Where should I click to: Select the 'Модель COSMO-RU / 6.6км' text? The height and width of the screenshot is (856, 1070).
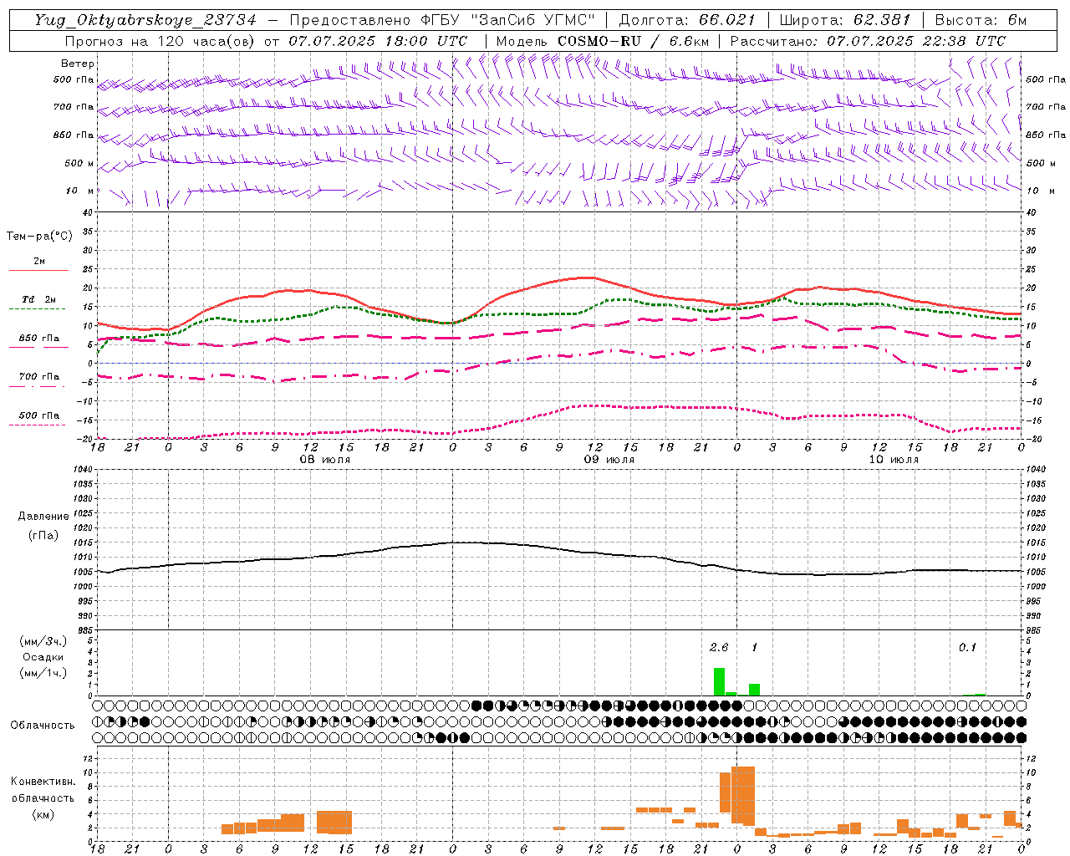603,41
